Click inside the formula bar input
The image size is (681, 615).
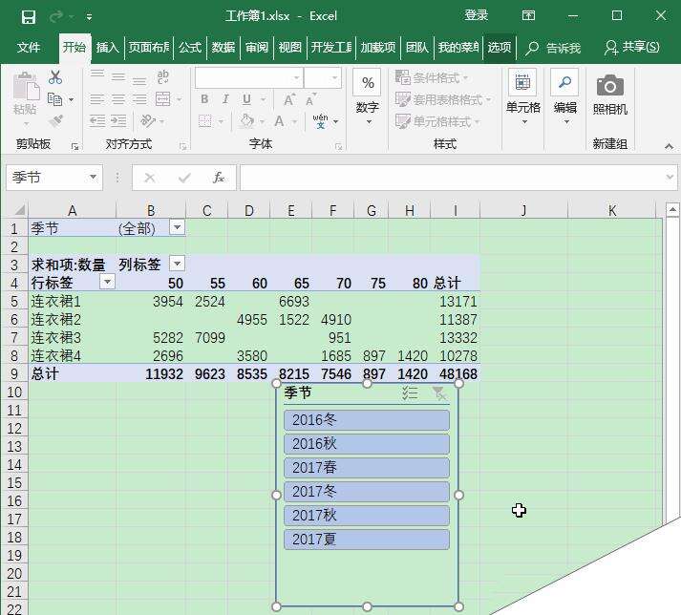449,178
